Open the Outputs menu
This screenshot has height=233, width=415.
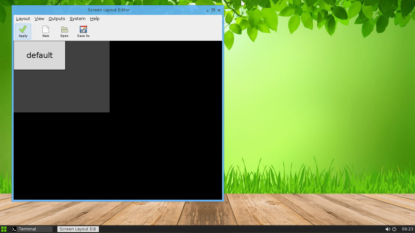point(57,19)
